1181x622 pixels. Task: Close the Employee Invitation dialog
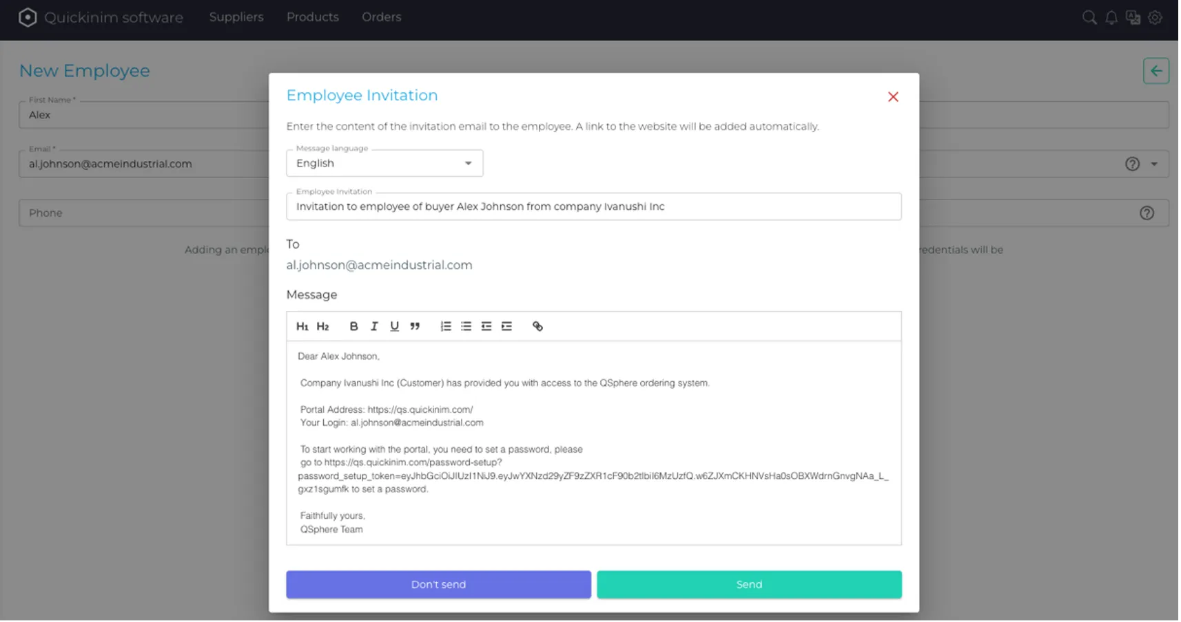(x=893, y=97)
